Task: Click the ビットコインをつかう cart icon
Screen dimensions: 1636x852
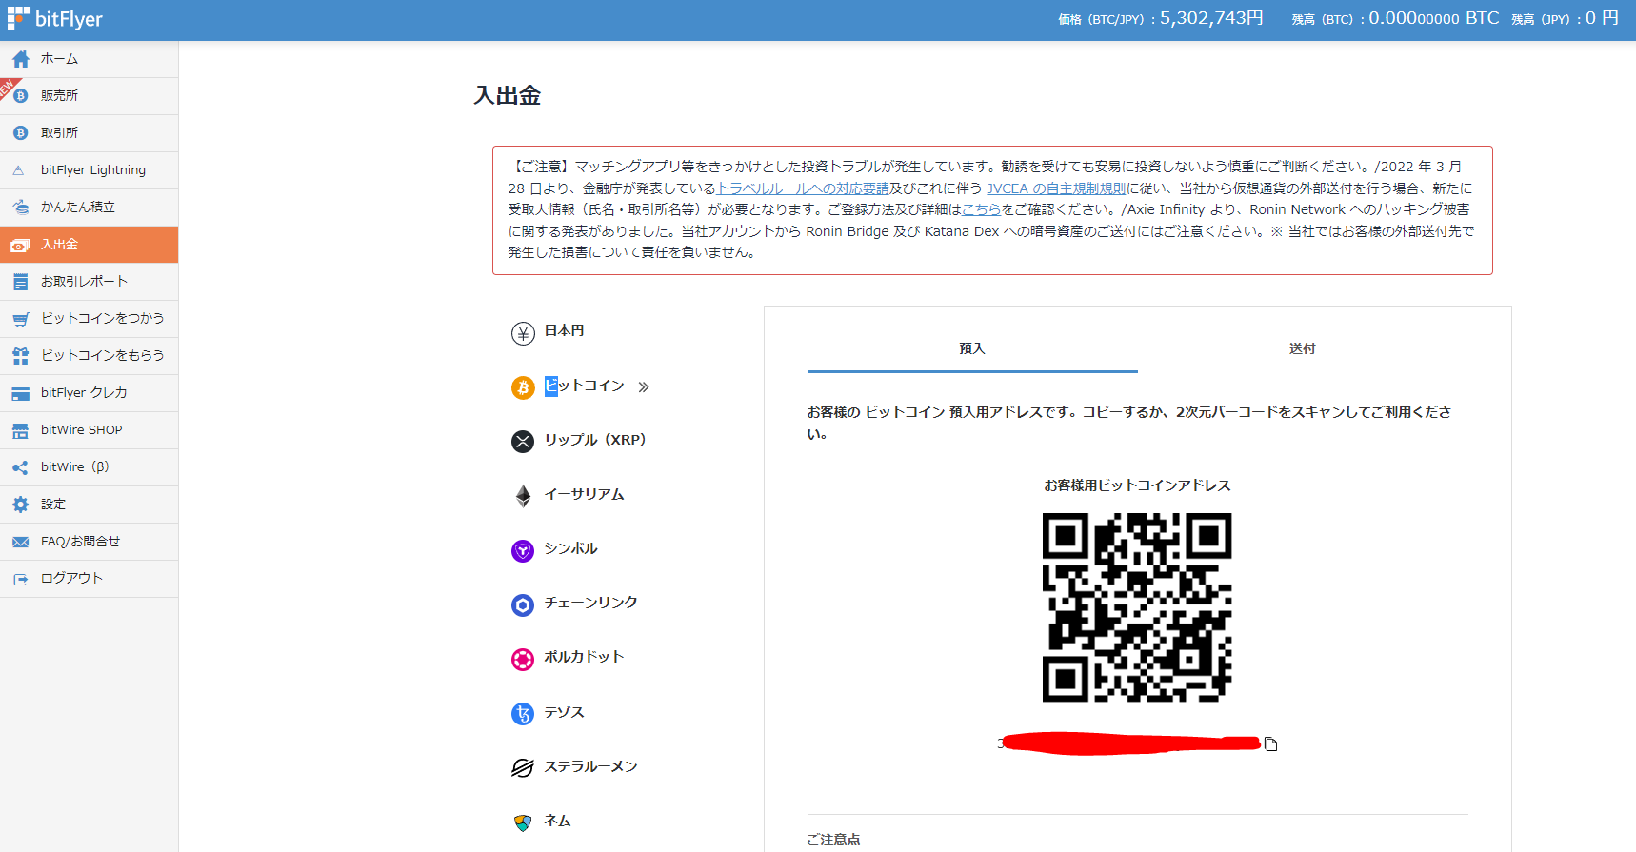Action: [x=21, y=319]
